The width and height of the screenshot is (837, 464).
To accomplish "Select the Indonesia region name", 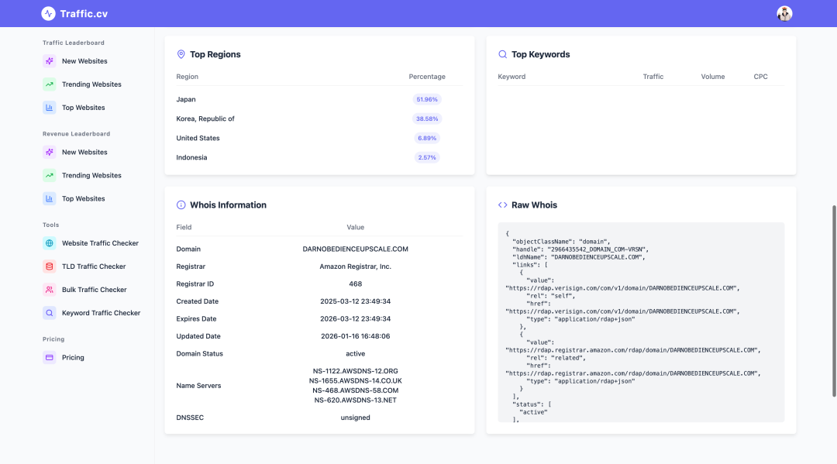I will point(191,157).
